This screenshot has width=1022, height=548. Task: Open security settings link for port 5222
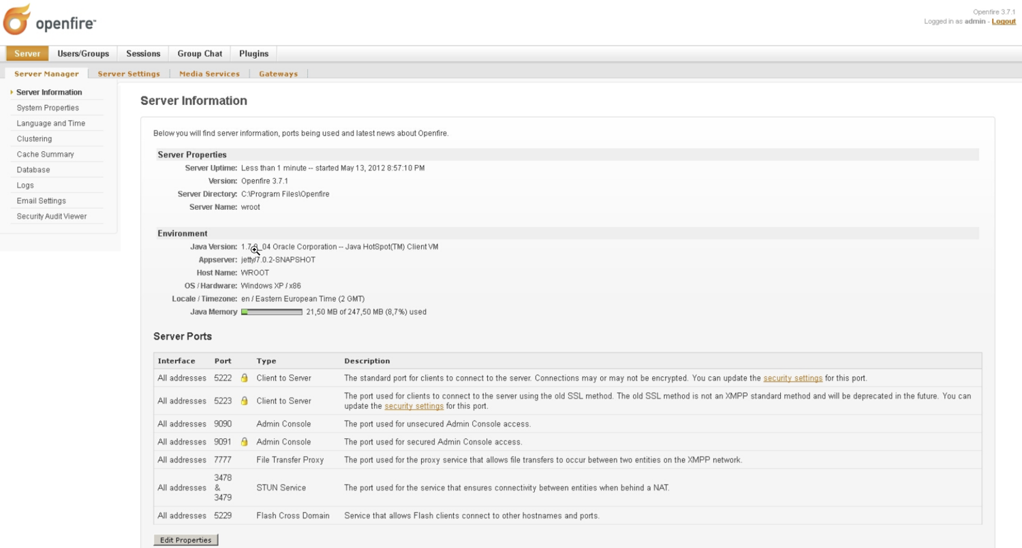(793, 378)
